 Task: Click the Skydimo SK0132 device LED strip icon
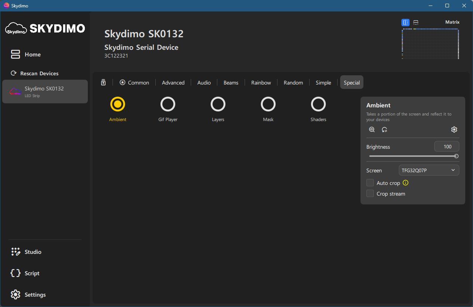pos(15,92)
